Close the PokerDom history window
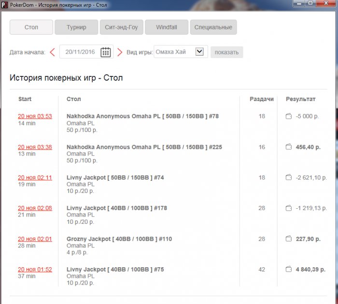This screenshot has width=338, height=304. [326, 3]
